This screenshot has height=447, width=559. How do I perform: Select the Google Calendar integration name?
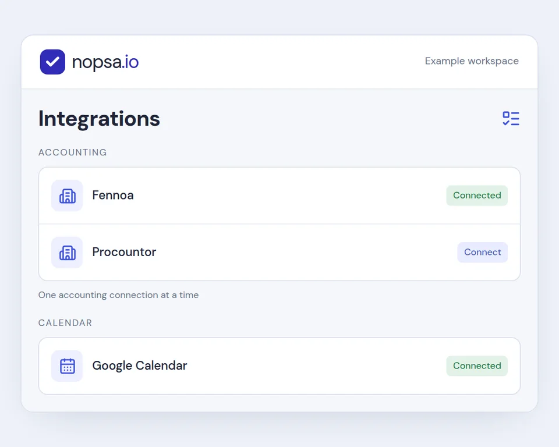[x=139, y=366]
